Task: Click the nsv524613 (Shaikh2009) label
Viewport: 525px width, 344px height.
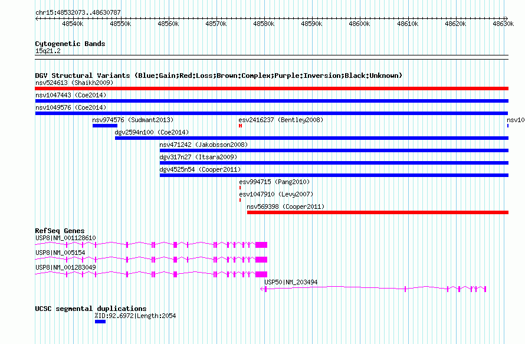Action: tap(74, 83)
